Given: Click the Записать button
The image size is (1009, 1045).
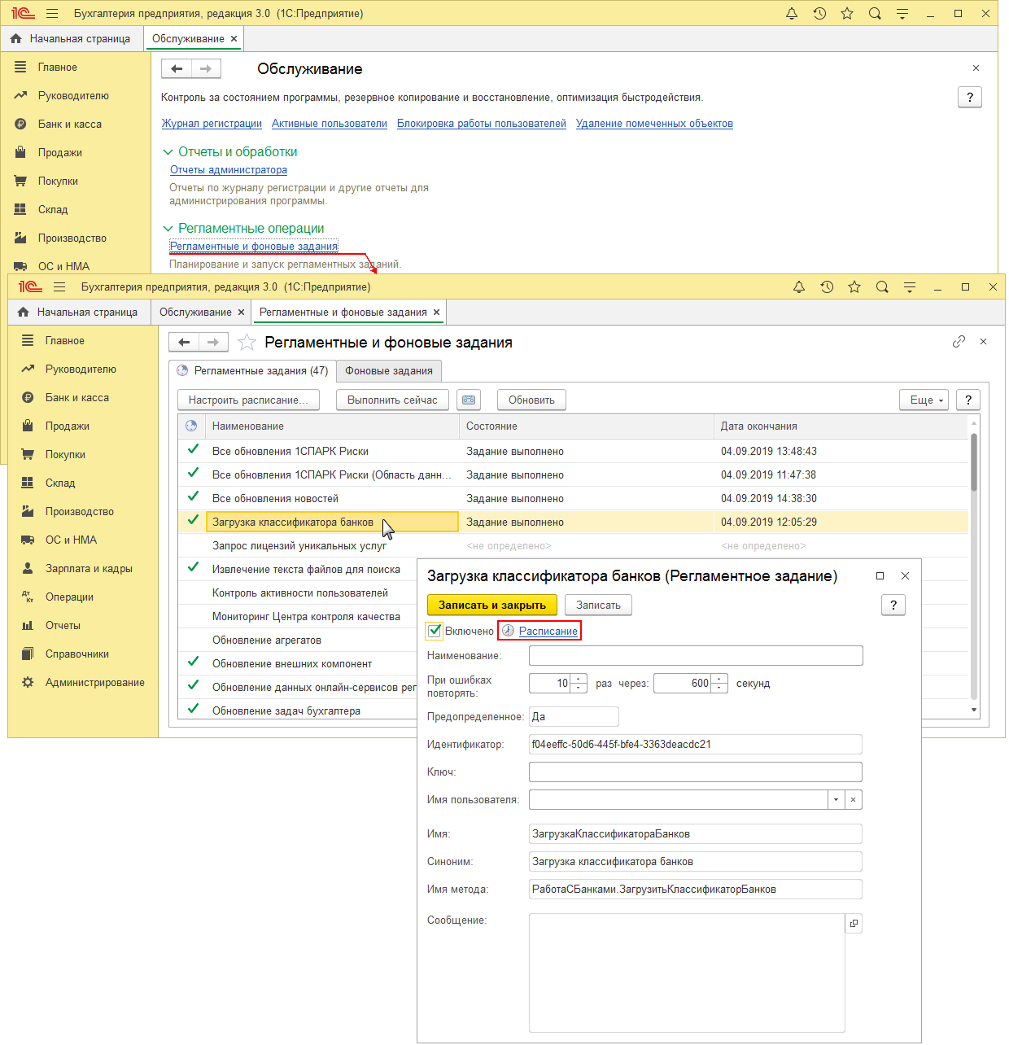Looking at the screenshot, I should pyautogui.click(x=598, y=605).
